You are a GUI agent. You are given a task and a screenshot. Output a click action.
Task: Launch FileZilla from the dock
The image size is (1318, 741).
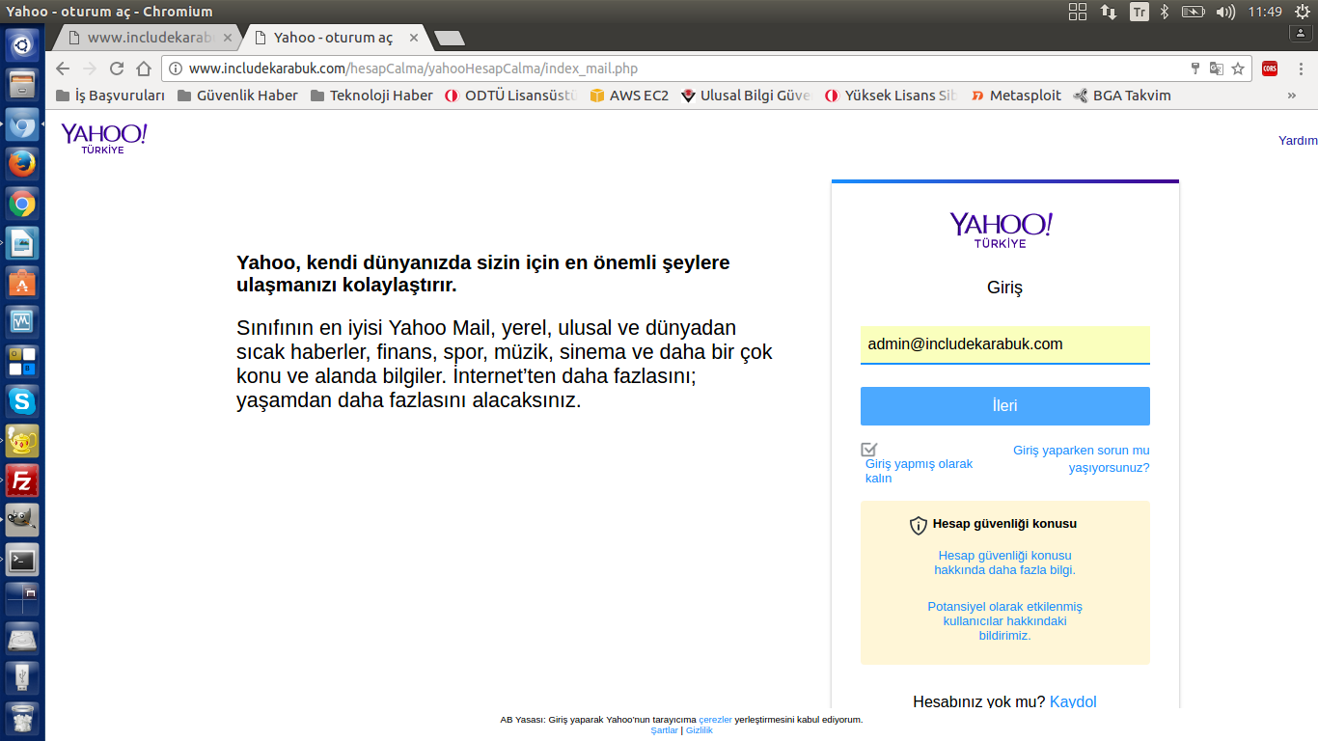tap(22, 480)
